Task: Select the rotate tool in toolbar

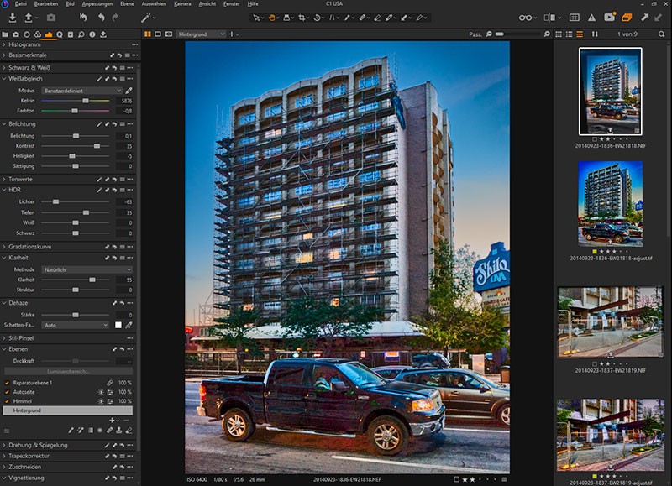Action: pos(318,18)
